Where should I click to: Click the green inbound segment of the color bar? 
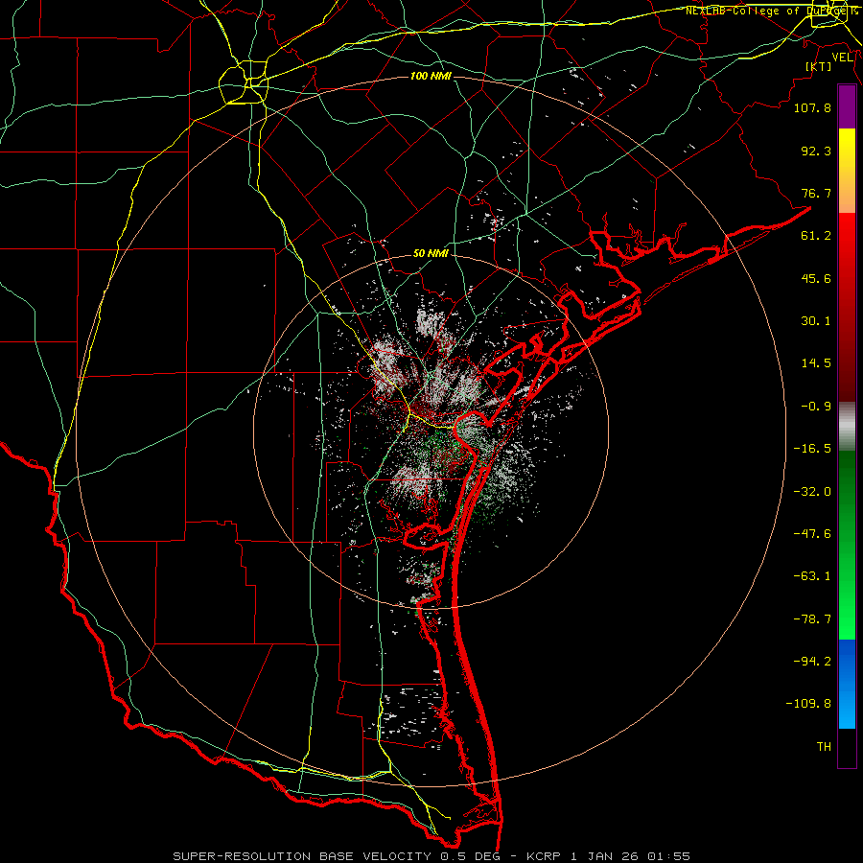847,545
